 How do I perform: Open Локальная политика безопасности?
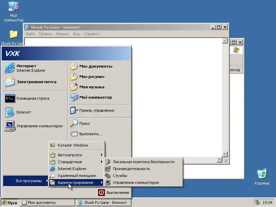pos(143,162)
